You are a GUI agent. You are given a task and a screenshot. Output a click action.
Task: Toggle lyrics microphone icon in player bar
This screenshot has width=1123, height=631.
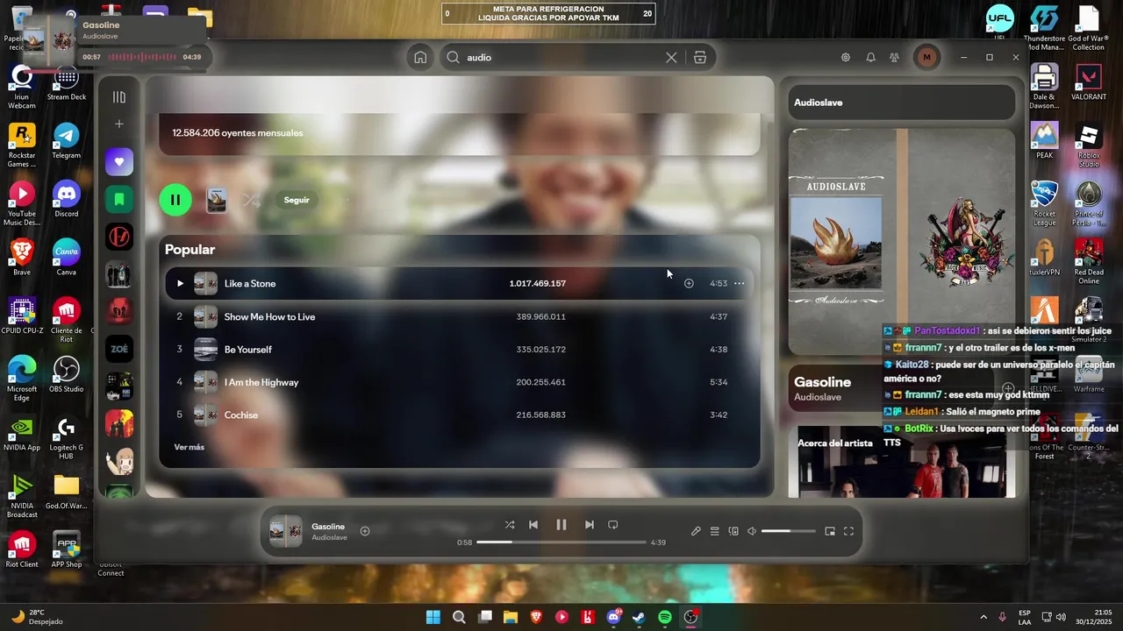(696, 531)
